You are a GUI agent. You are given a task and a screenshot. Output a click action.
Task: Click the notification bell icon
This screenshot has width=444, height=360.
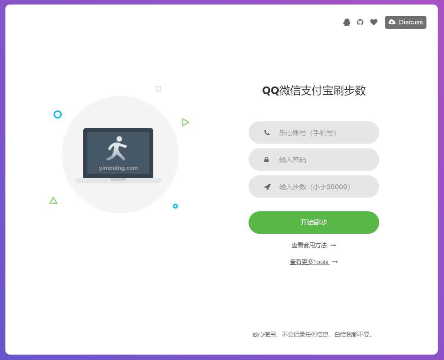click(347, 22)
